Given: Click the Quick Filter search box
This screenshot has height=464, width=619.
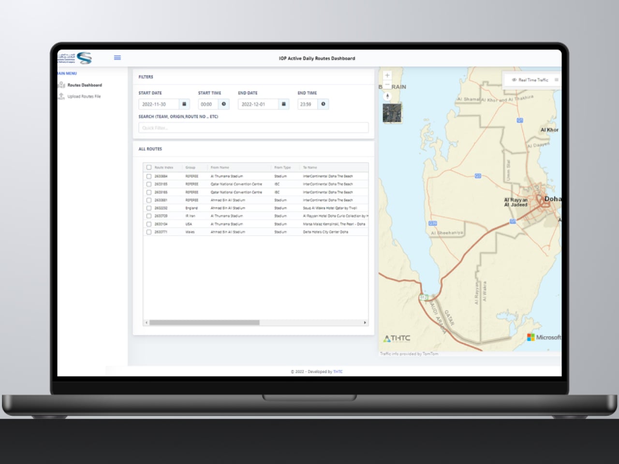Looking at the screenshot, I should [253, 128].
